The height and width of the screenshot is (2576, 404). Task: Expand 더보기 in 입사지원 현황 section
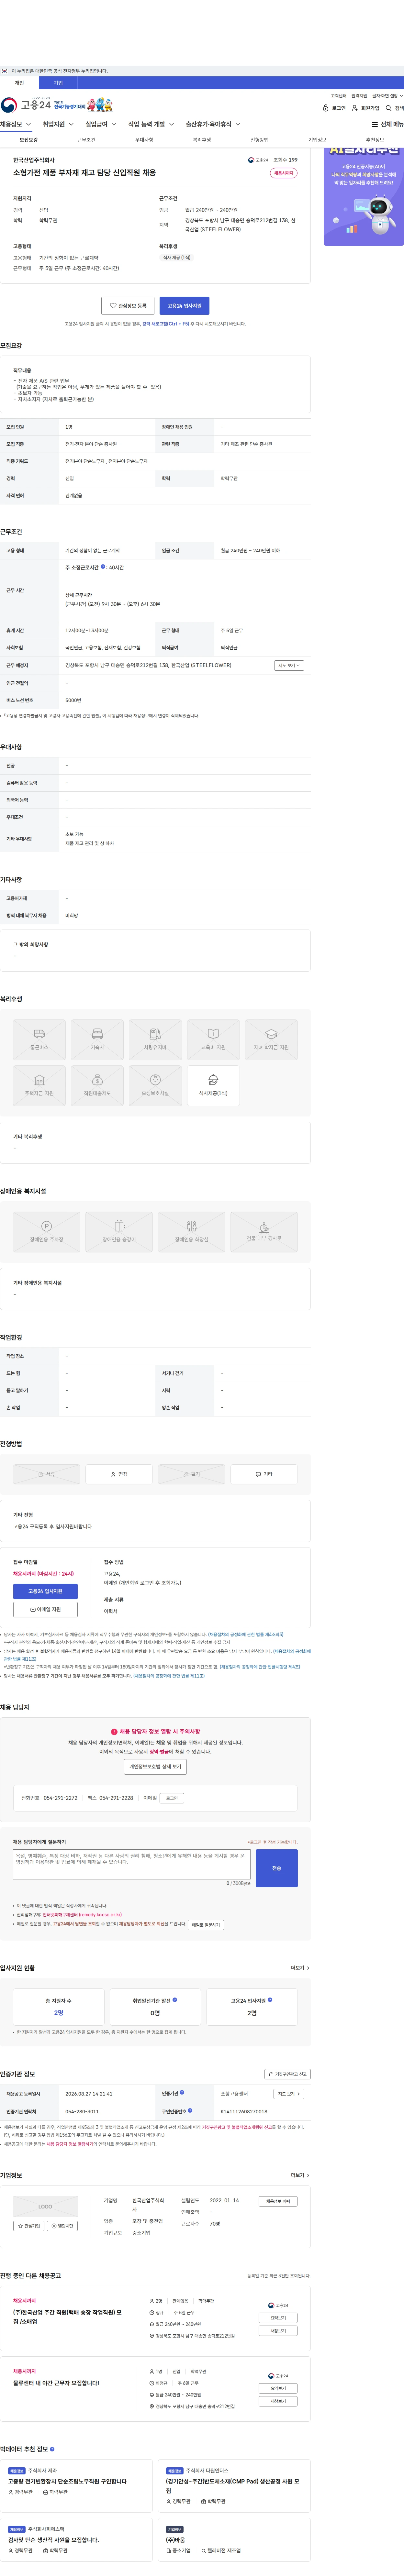[x=300, y=1968]
